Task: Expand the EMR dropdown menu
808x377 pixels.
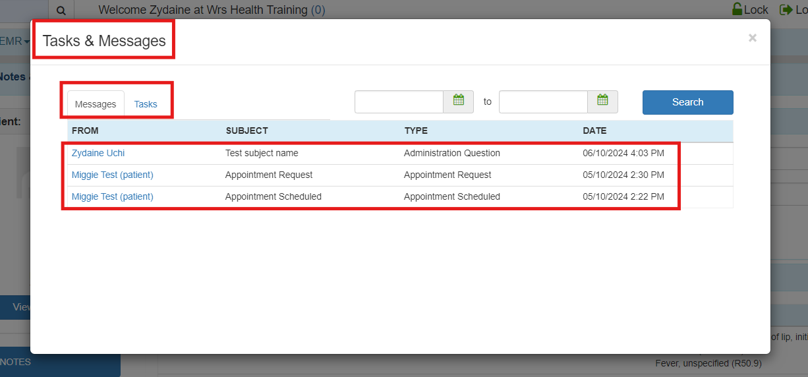Action: pos(14,42)
